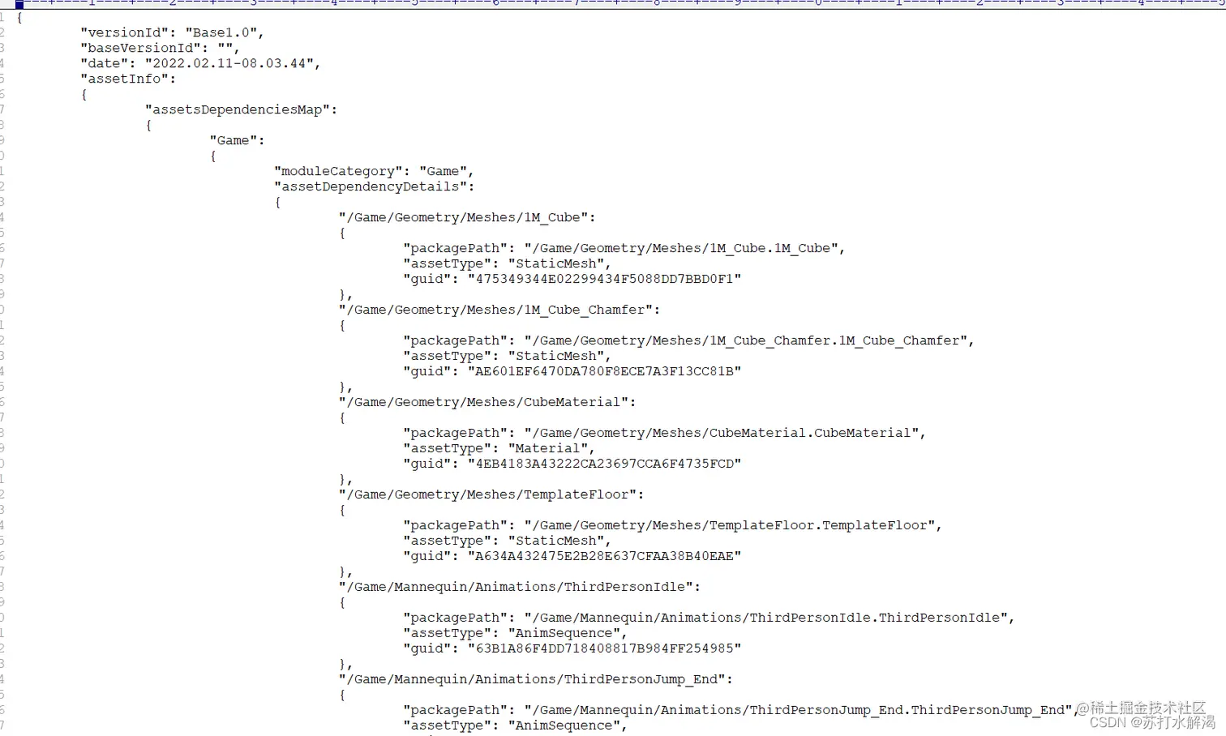Screen dimensions: 1226x736
Task: Click the "/Game/Geometry/Meshes/1M_Cube": key line
Action: click(467, 218)
